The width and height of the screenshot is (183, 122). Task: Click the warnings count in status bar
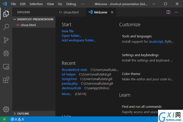tap(21, 119)
